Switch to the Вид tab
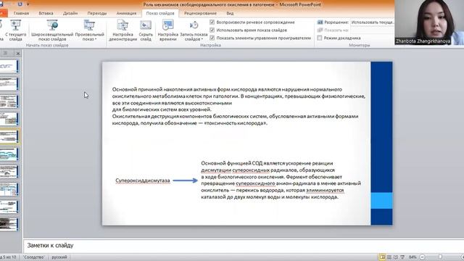The width and height of the screenshot is (464, 261). [230, 13]
